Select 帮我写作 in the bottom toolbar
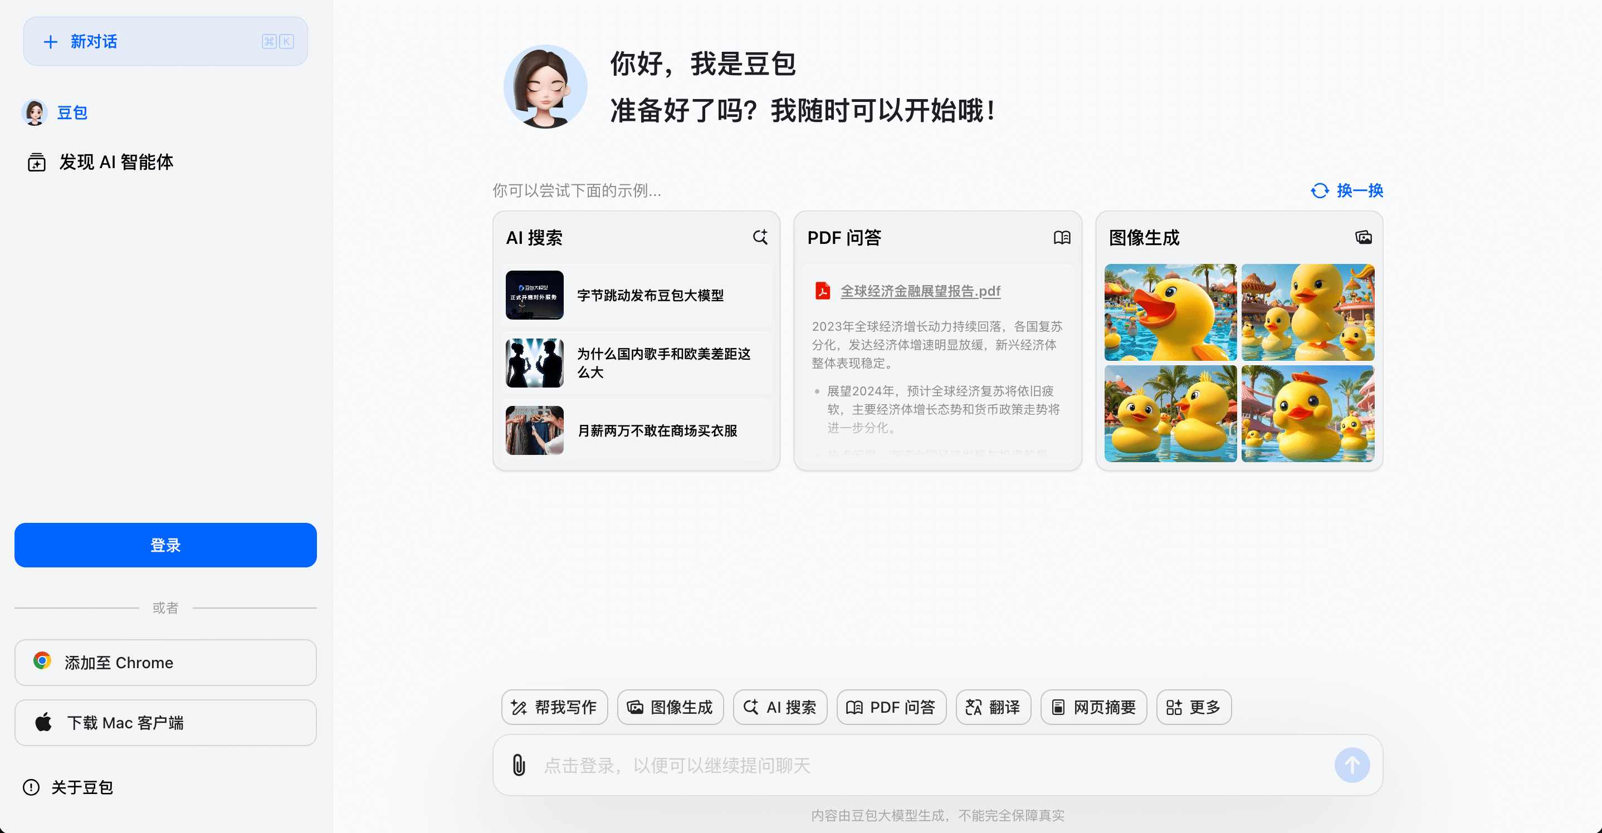The height and width of the screenshot is (833, 1602). tap(554, 707)
